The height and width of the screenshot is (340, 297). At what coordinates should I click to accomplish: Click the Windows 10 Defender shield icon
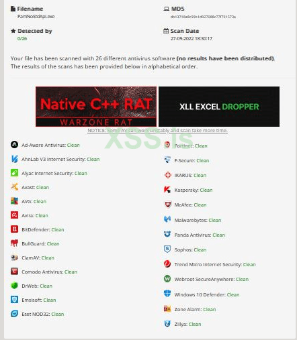tap(167, 294)
